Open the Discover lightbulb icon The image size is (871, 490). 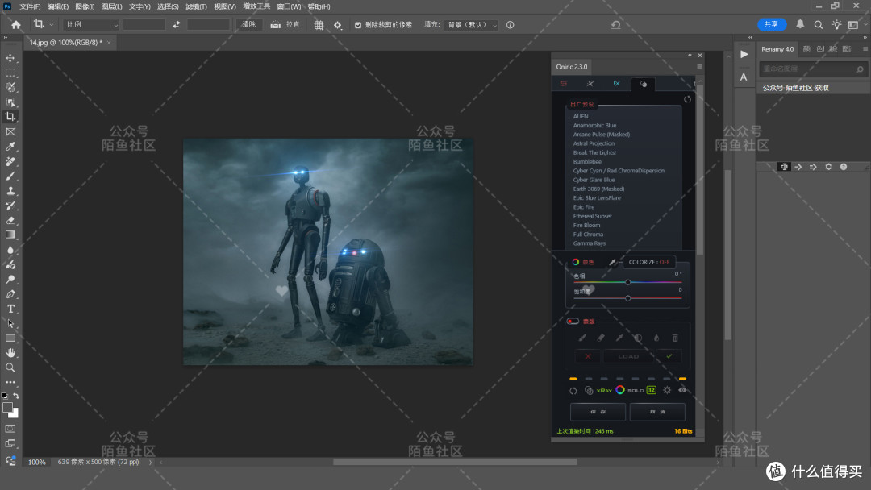click(x=836, y=24)
